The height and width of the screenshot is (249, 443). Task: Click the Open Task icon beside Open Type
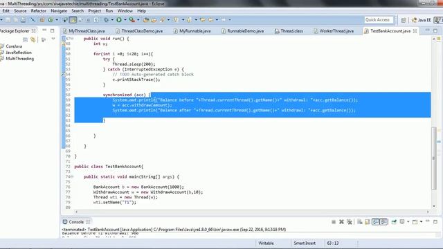154,20
